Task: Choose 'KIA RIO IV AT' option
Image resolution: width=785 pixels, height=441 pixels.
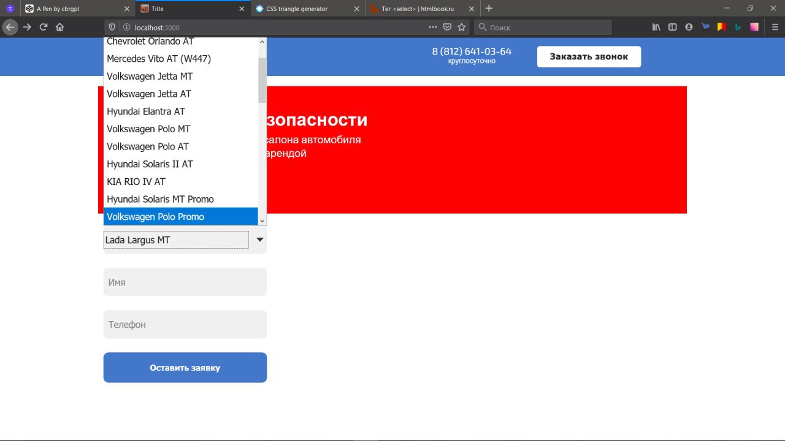Action: coord(181,181)
